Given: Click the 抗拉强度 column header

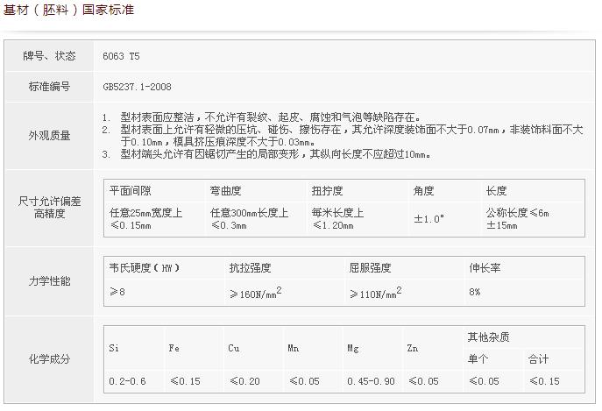Looking at the screenshot, I should click(250, 268).
